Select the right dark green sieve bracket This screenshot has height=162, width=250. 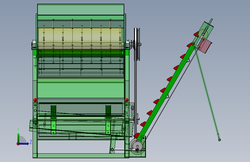pyautogui.click(x=108, y=112)
